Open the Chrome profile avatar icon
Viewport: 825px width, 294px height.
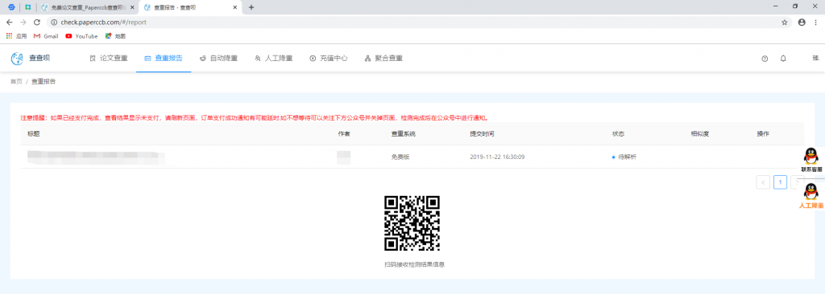click(802, 22)
